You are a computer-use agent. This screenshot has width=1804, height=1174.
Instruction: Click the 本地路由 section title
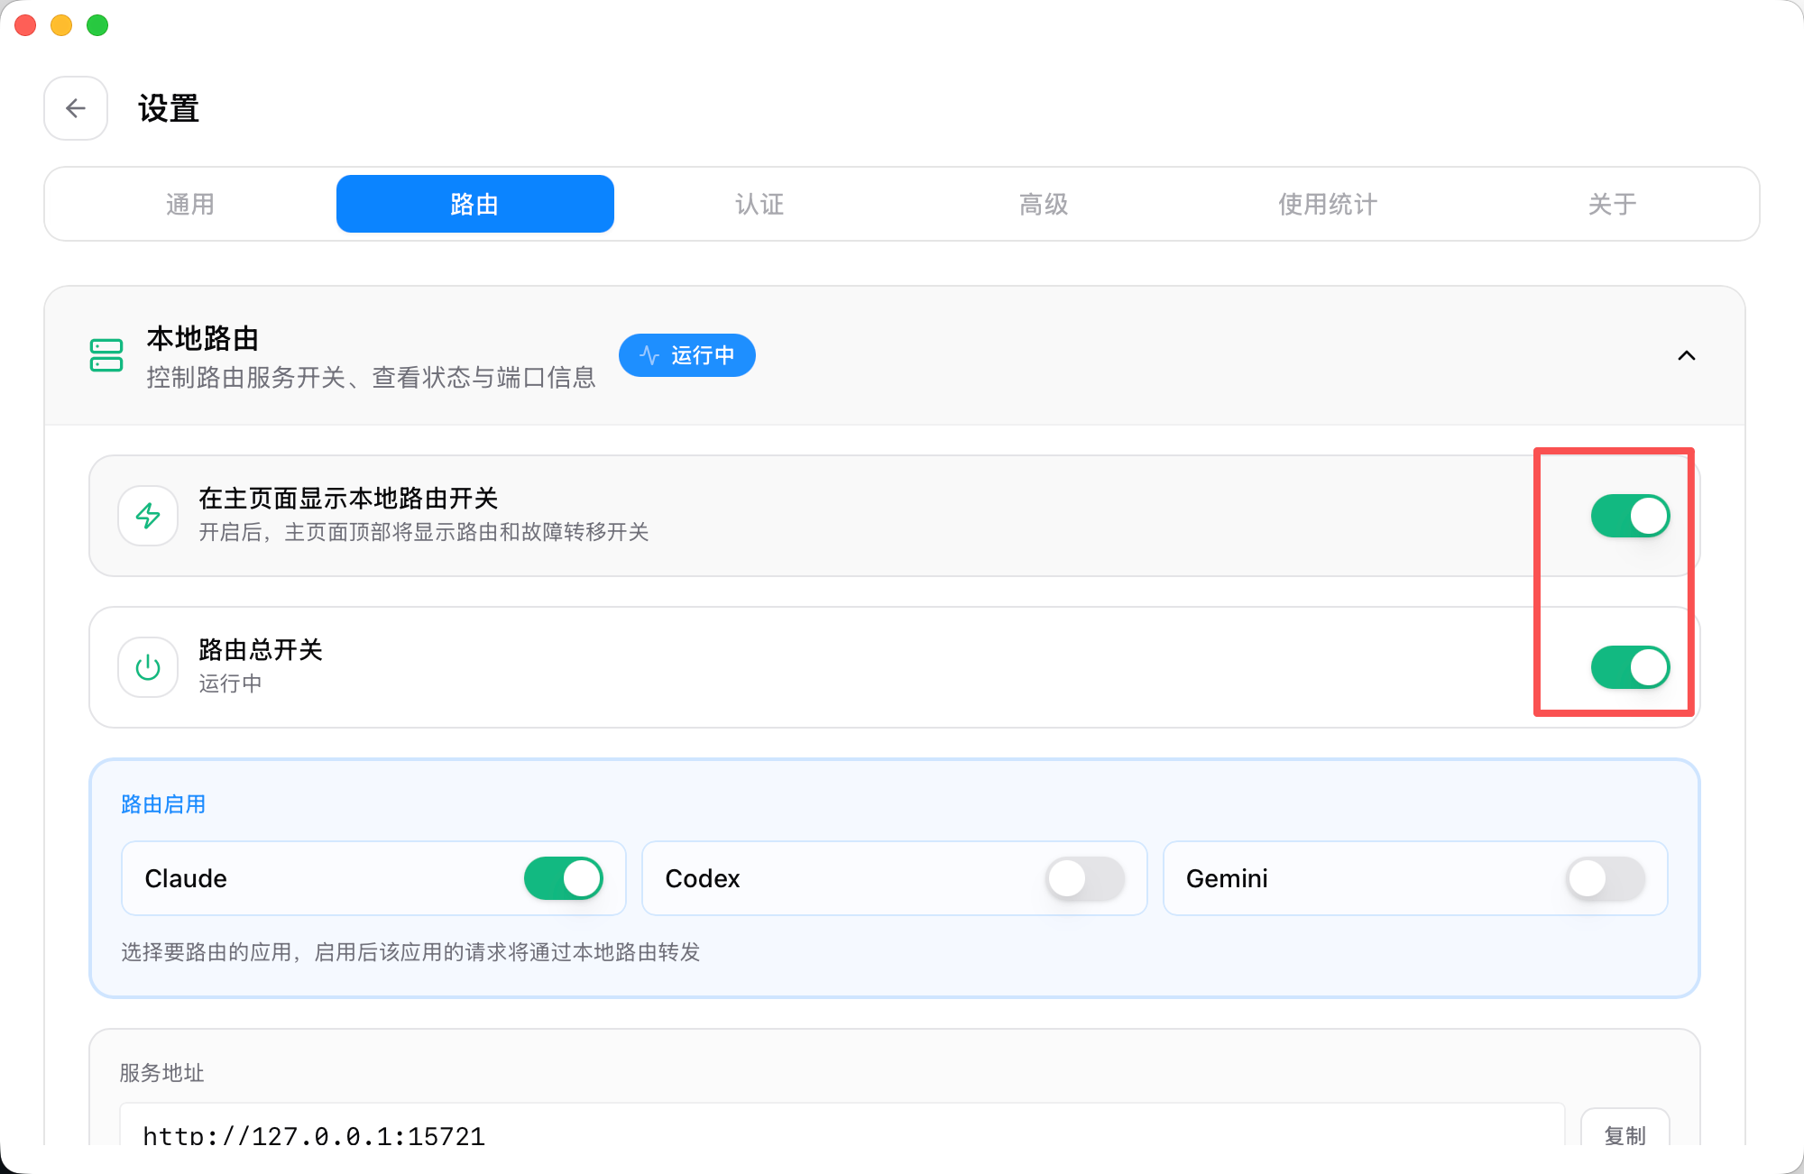tap(203, 339)
